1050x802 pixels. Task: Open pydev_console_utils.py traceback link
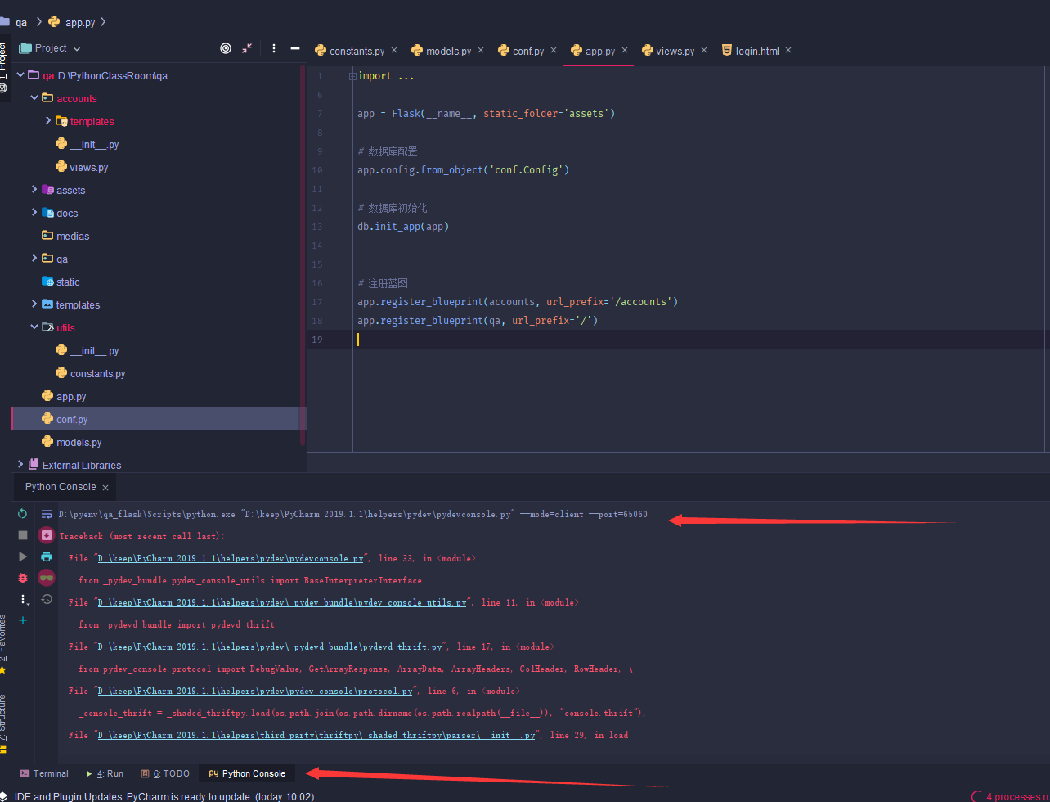281,602
